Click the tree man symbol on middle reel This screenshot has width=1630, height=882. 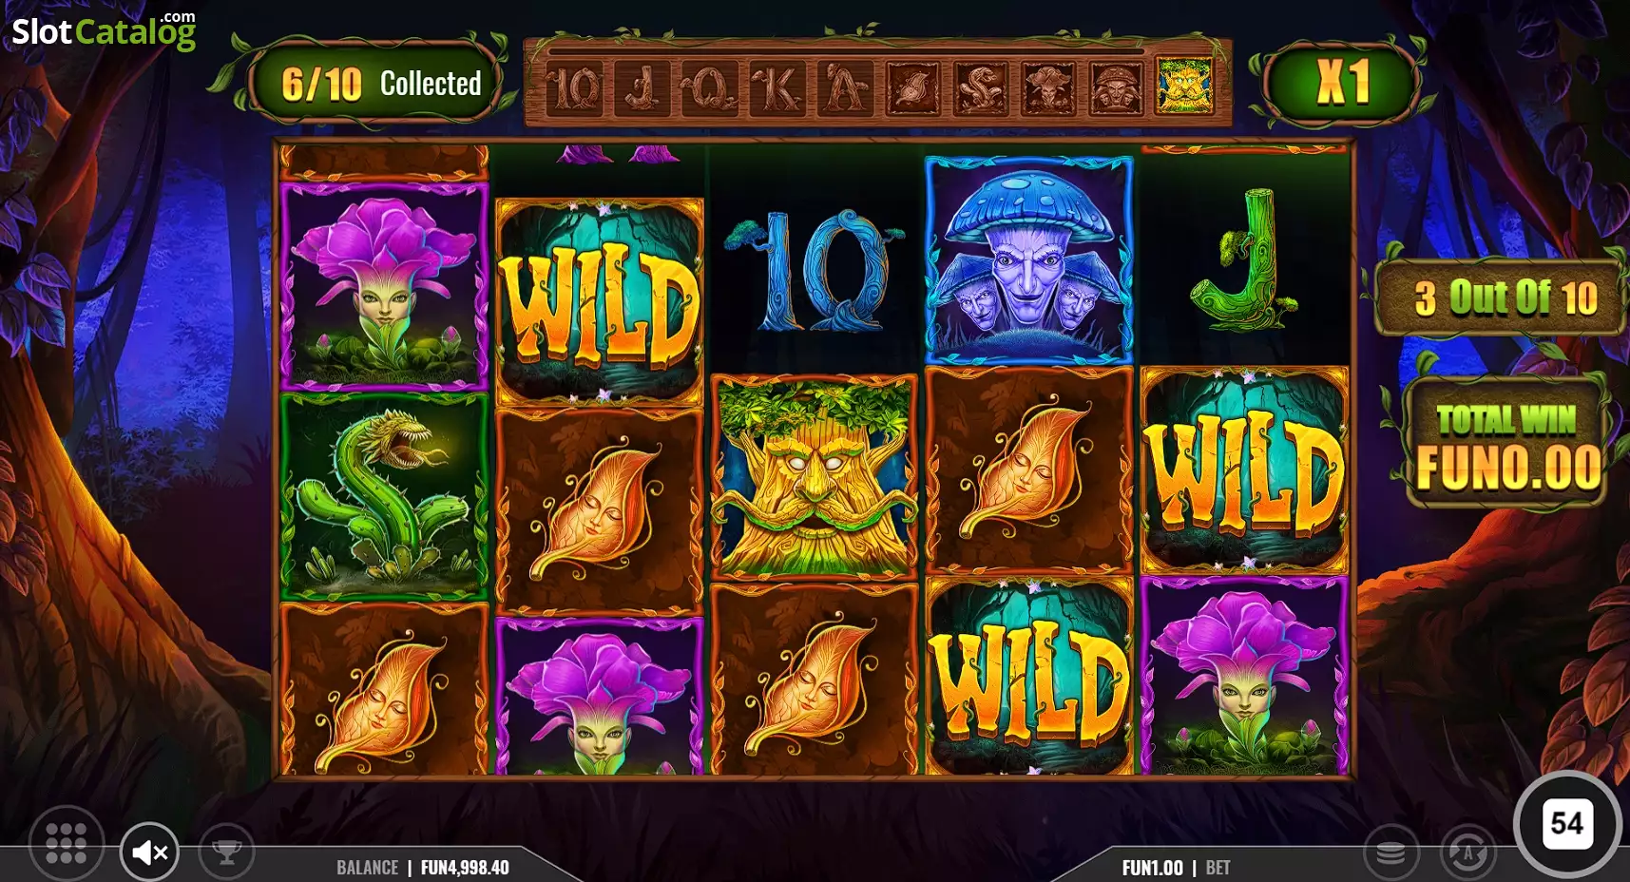click(815, 477)
